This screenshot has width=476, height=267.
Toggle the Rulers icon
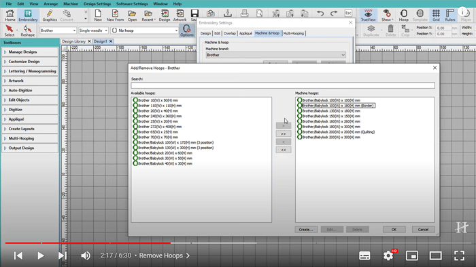click(x=450, y=16)
